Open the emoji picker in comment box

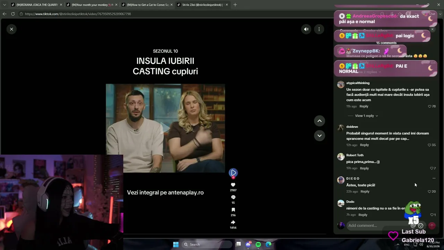point(421,226)
